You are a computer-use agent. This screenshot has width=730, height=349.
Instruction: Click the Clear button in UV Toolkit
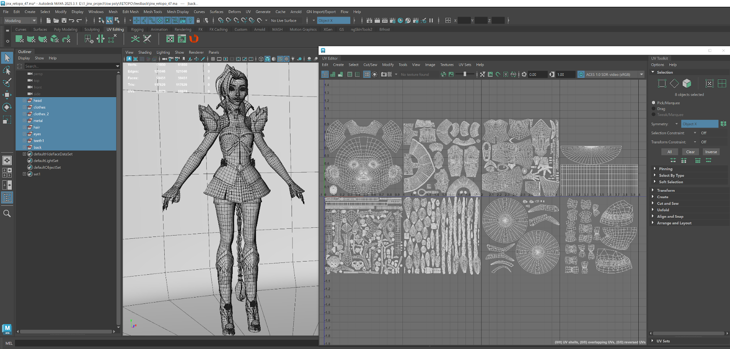[x=690, y=152]
